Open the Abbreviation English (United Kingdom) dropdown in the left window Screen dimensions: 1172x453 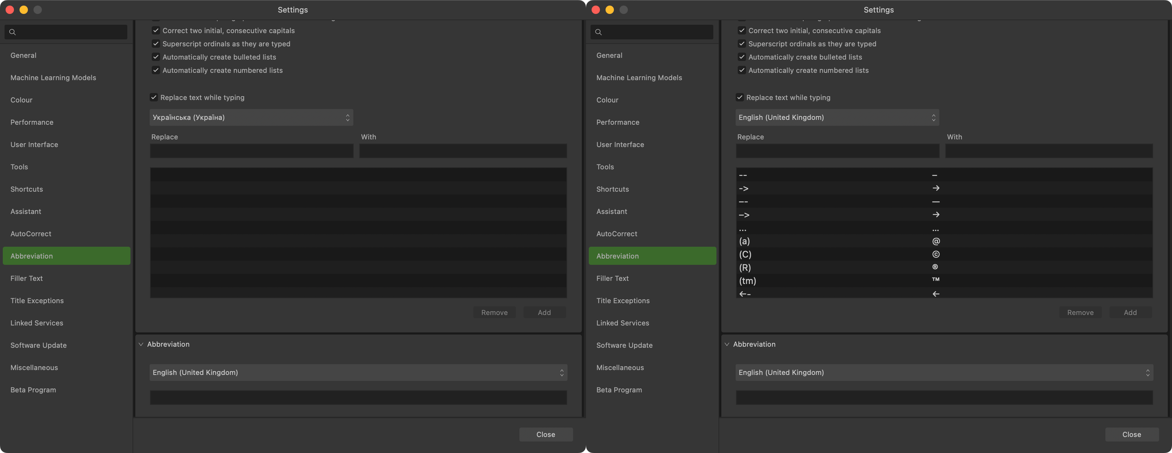click(x=358, y=373)
